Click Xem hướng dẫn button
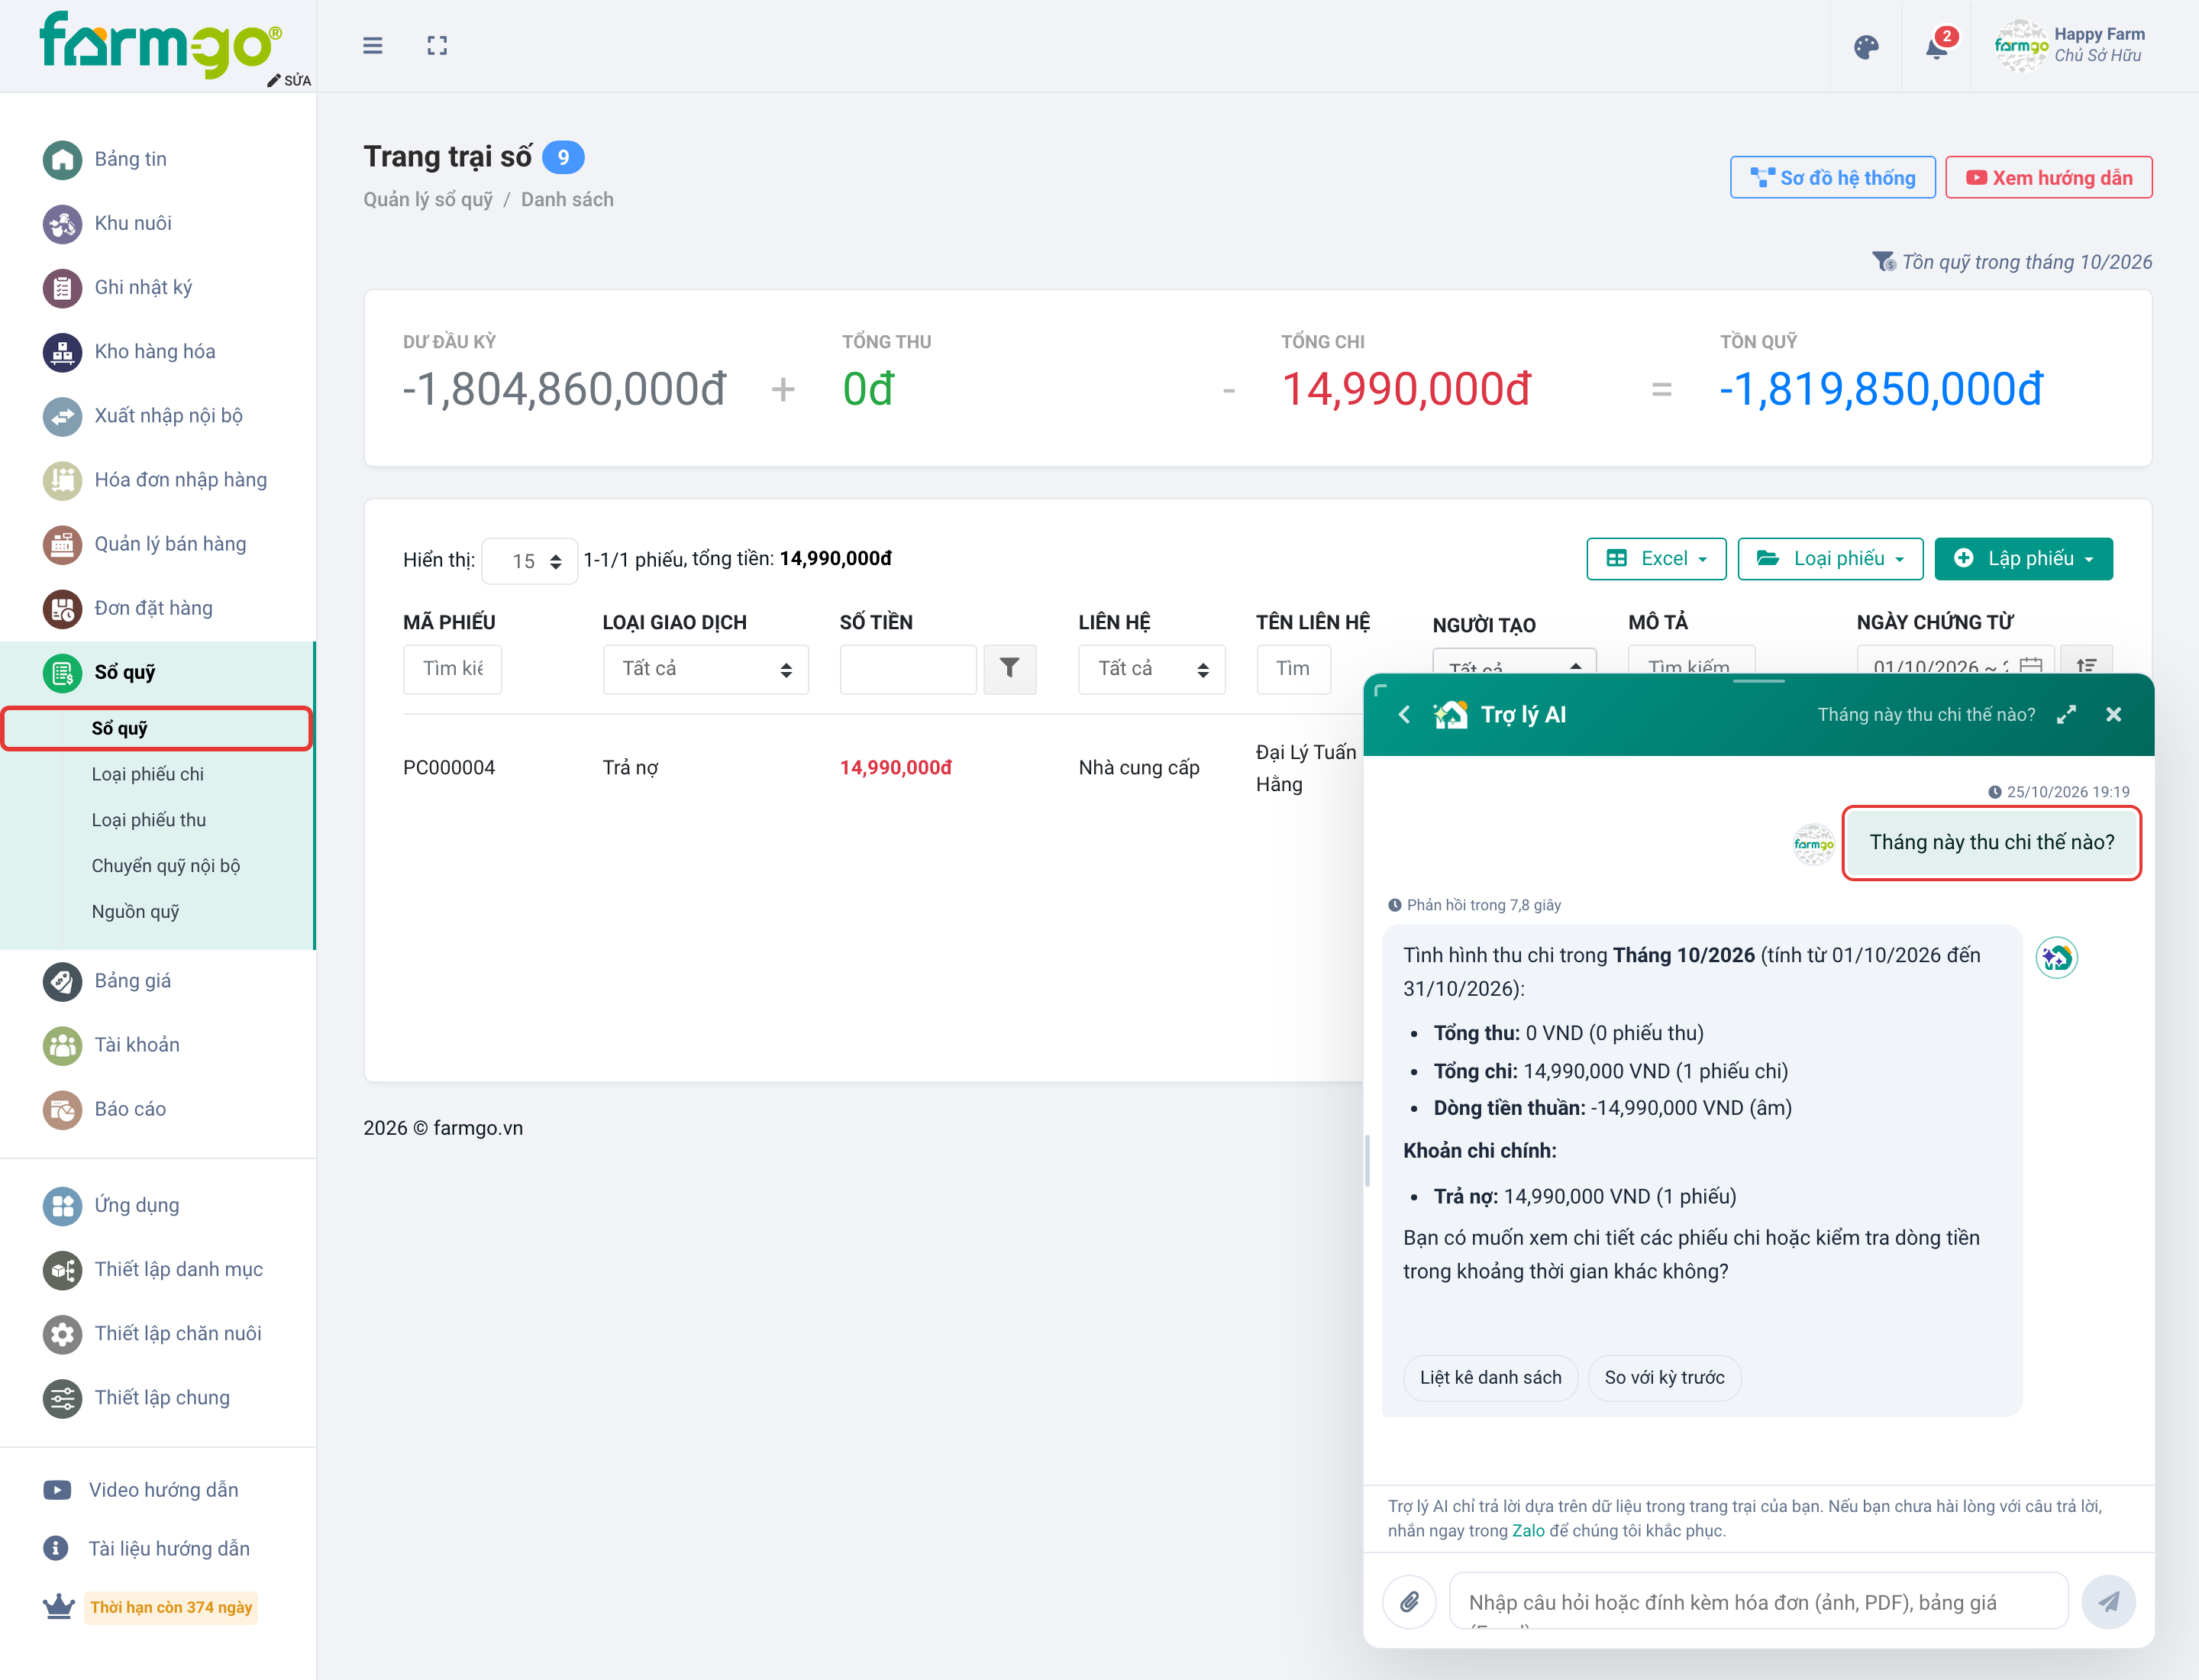The height and width of the screenshot is (1680, 2199). pos(2049,177)
